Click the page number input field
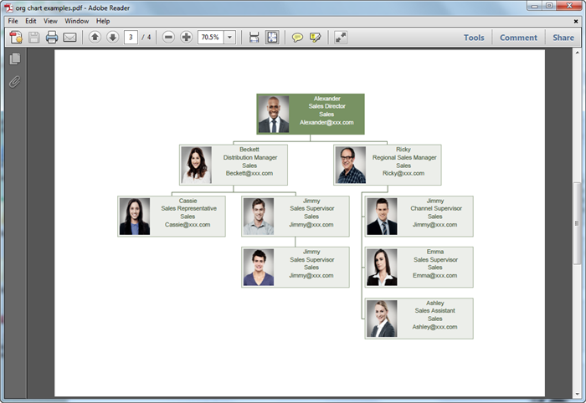The height and width of the screenshot is (403, 586). click(131, 38)
